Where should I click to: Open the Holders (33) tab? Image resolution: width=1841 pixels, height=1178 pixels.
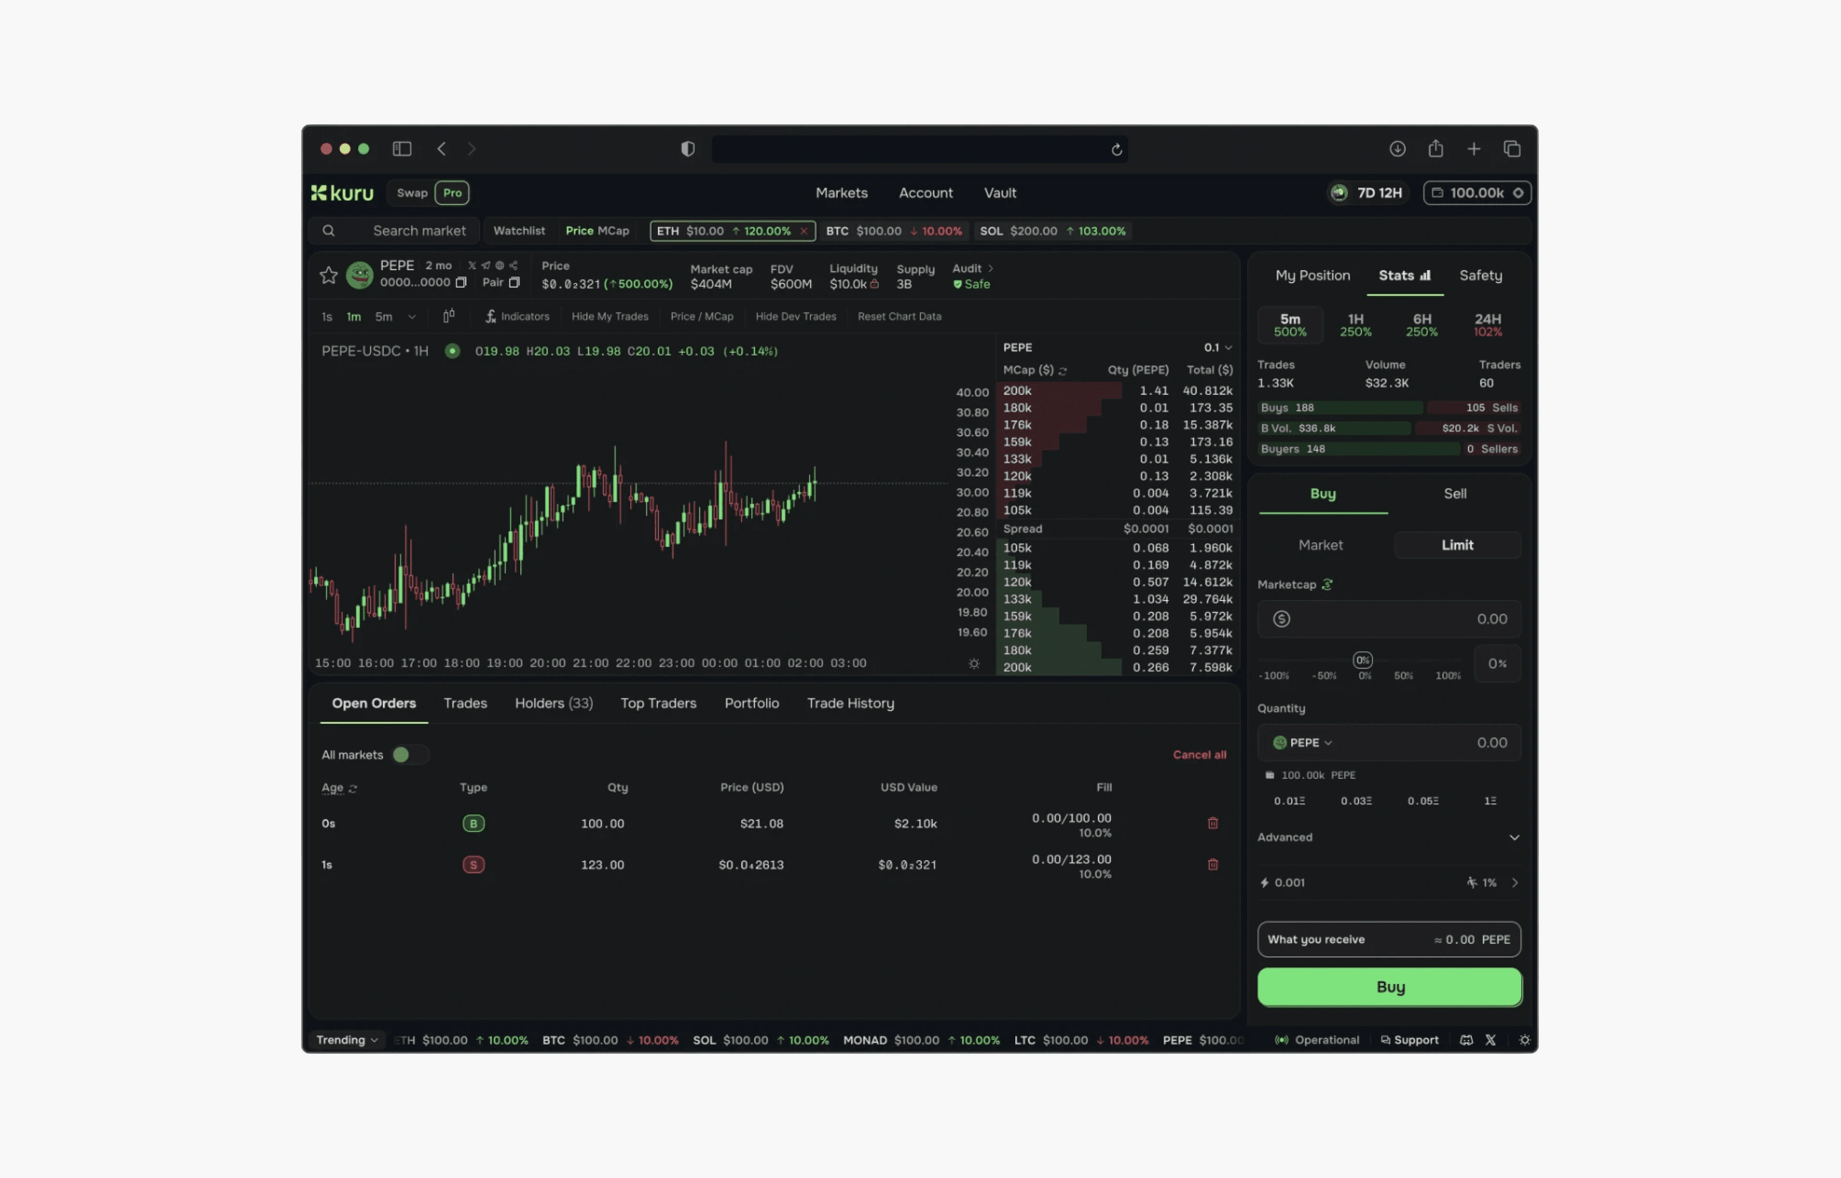coord(553,703)
